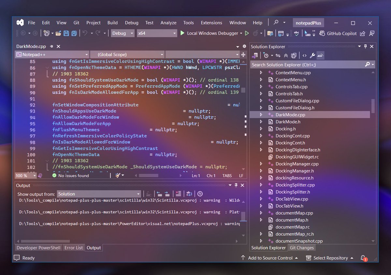This screenshot has width=391, height=275.
Task: Click the View Code icon in Solution Explorer
Action: point(304,55)
